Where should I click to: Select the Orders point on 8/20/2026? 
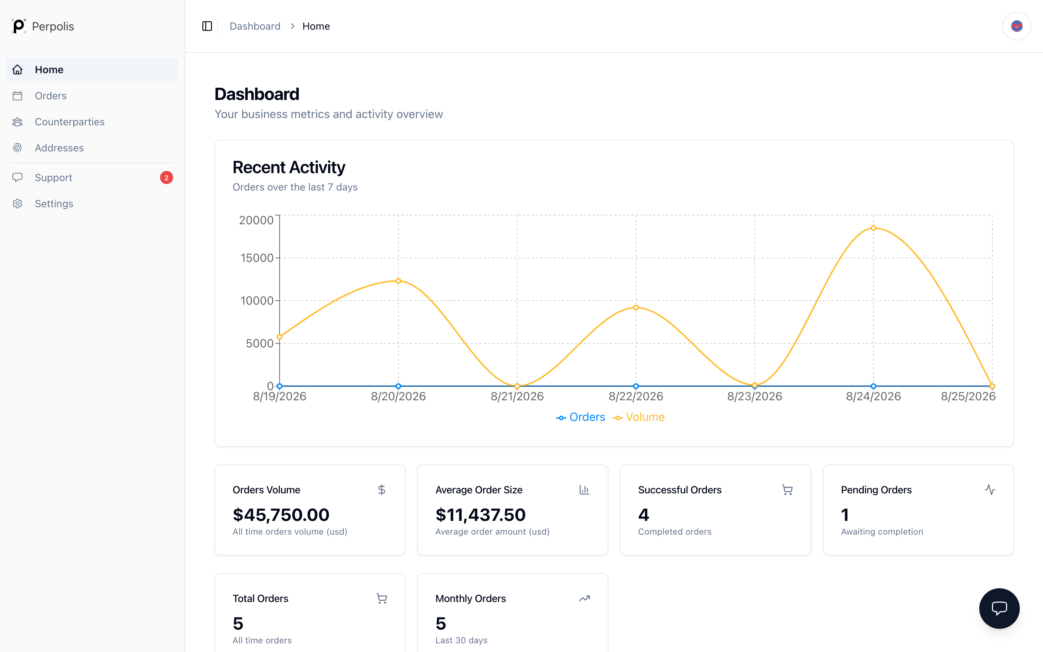point(398,386)
